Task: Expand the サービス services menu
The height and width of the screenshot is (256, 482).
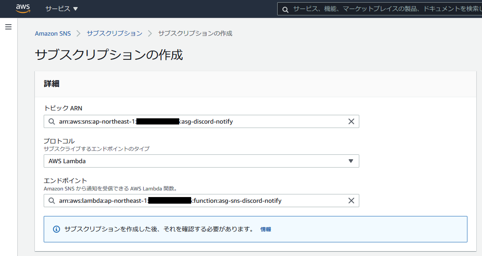Action: pyautogui.click(x=61, y=9)
